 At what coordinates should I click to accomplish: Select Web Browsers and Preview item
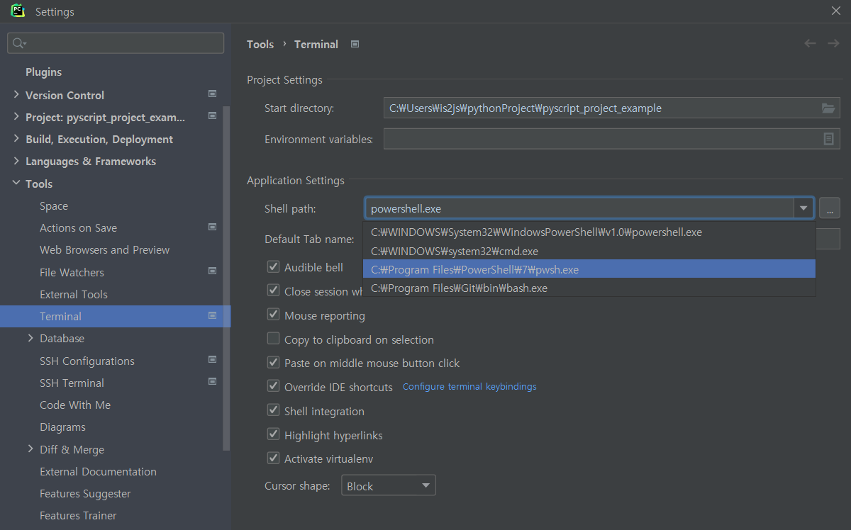tap(104, 250)
